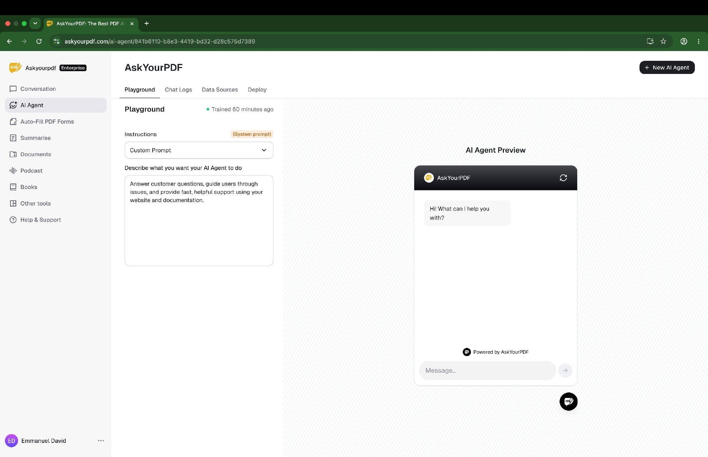Open Emmanuel David's three-dot menu
708x457 pixels.
pyautogui.click(x=101, y=440)
